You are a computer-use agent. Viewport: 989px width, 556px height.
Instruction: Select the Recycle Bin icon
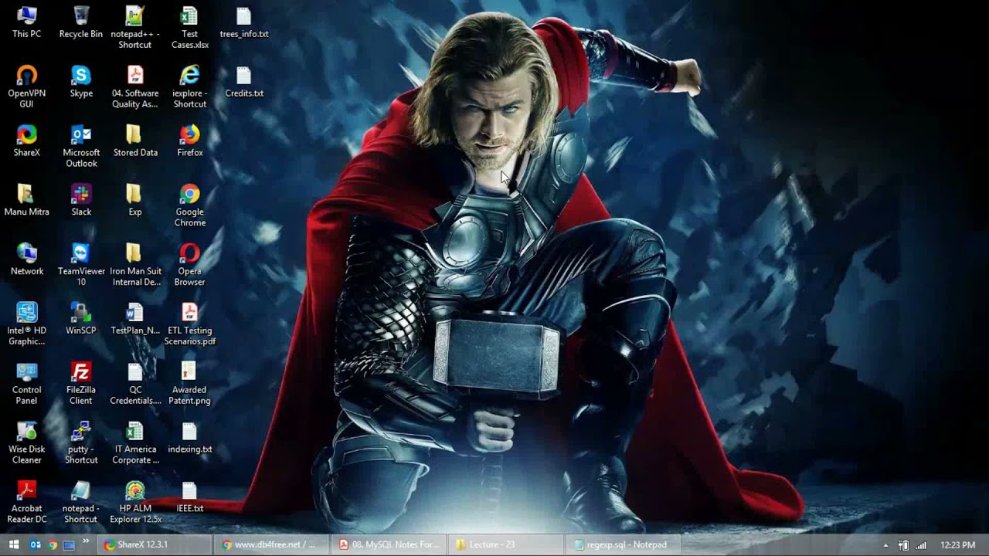pos(81,22)
